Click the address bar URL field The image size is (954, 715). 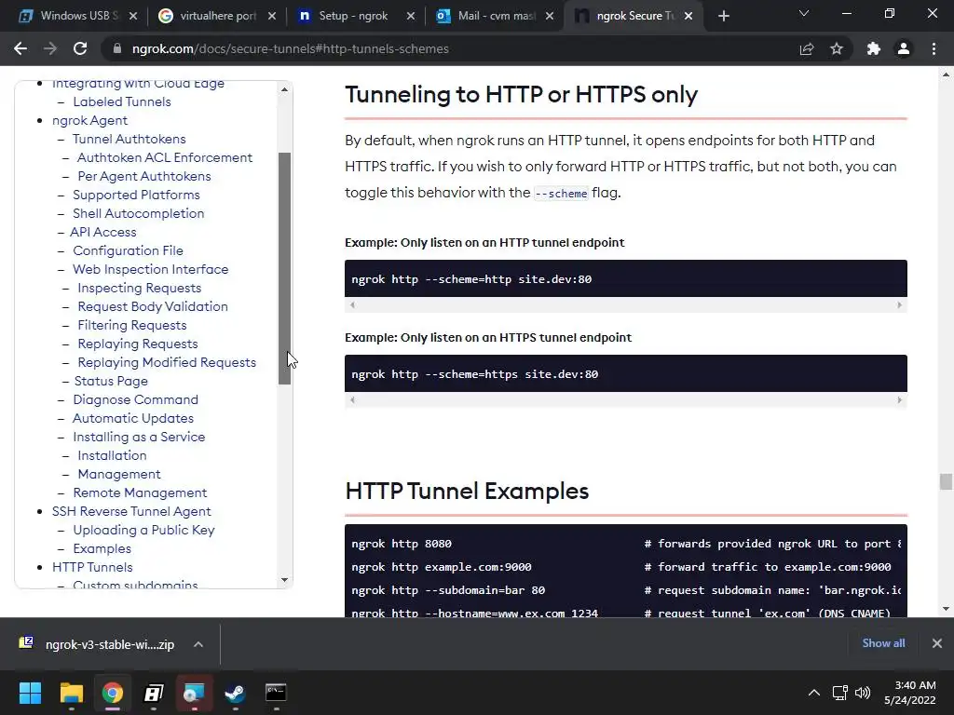pyautogui.click(x=291, y=48)
